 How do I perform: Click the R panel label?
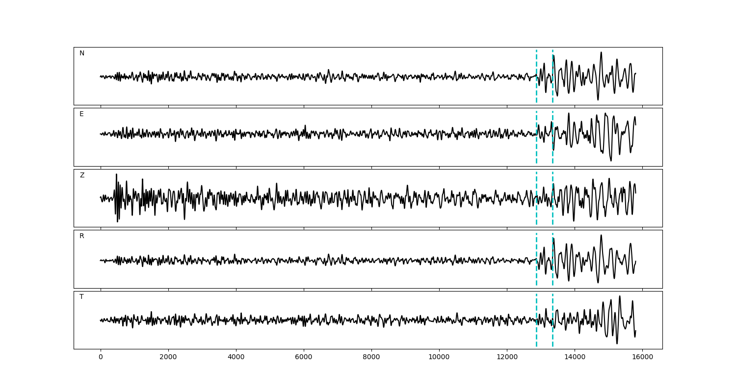click(x=82, y=236)
